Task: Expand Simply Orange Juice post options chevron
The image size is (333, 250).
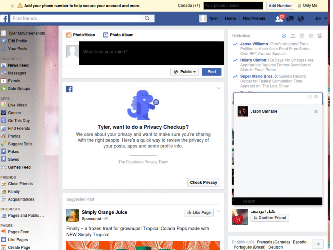Action: pos(219,211)
